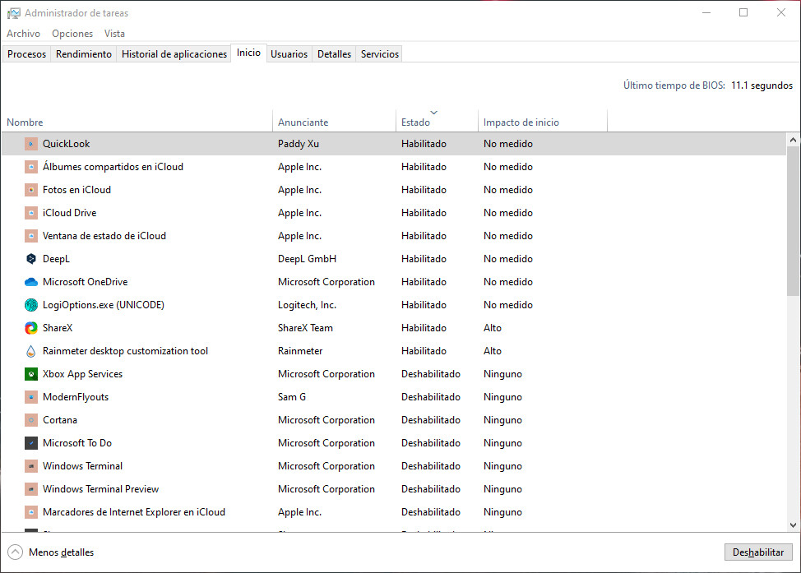The image size is (801, 573).
Task: Click the Task Manager title bar icon
Action: point(14,13)
